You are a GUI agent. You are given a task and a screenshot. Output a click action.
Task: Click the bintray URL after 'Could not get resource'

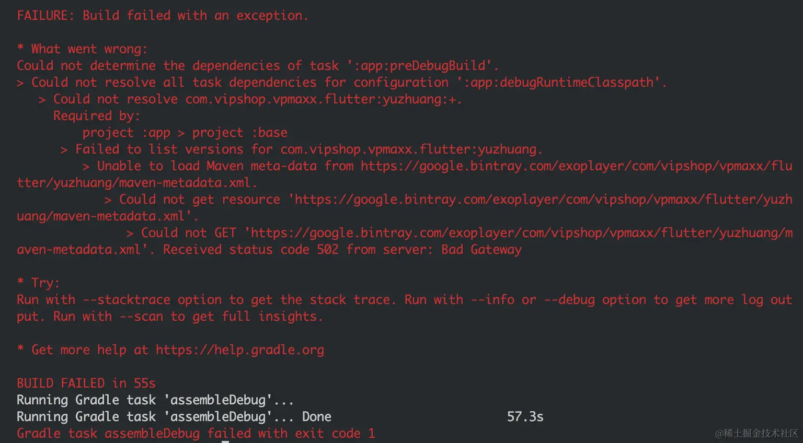pos(543,200)
